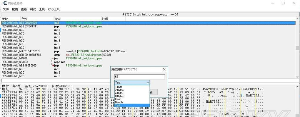Click MARTIAL ASCII text in row 7A73E754
This screenshot has height=117, width=300.
point(253,95)
